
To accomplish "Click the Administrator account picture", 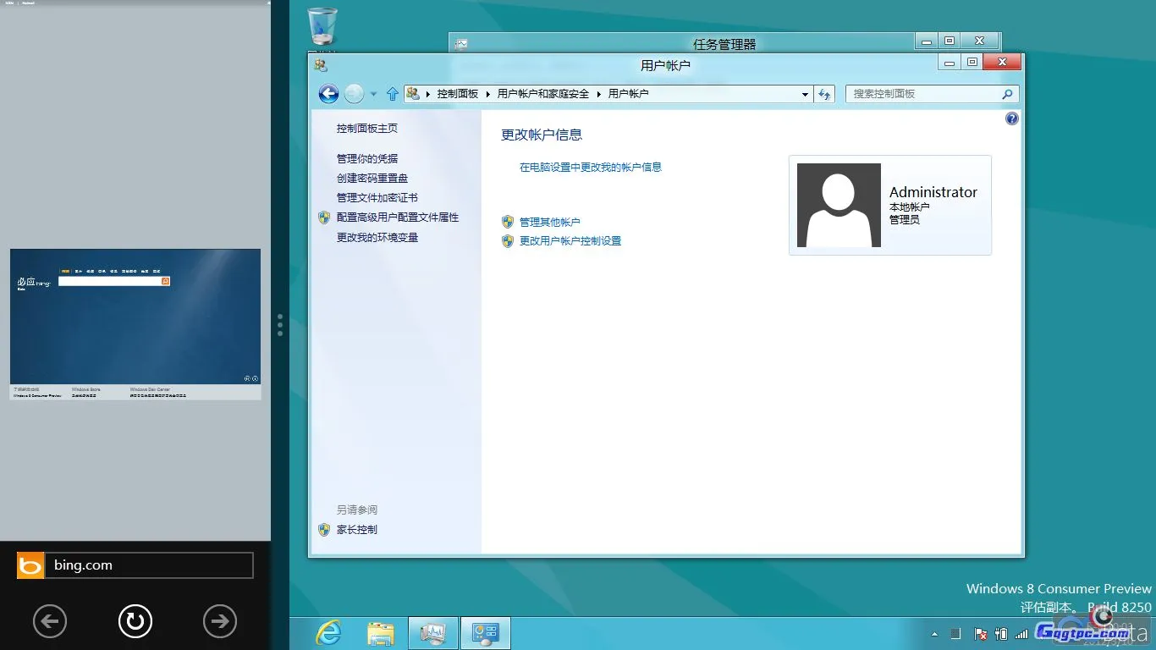I will tap(837, 205).
